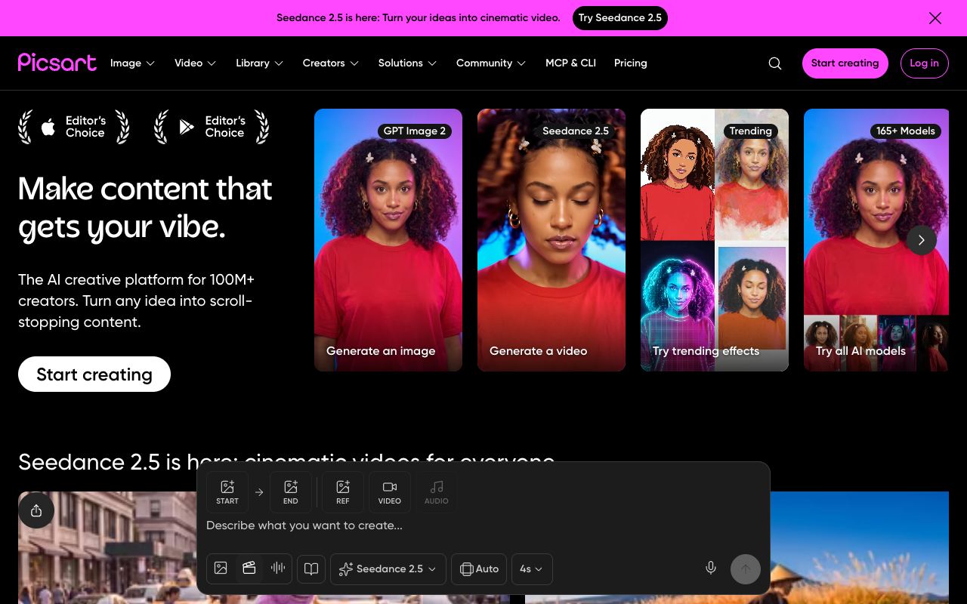Image resolution: width=967 pixels, height=604 pixels.
Task: Open the 4s duration dropdown
Action: click(532, 569)
